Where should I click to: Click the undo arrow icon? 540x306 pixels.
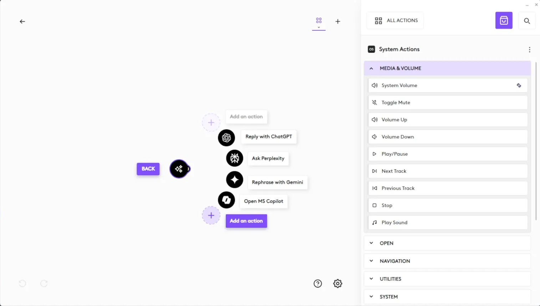[x=22, y=284]
